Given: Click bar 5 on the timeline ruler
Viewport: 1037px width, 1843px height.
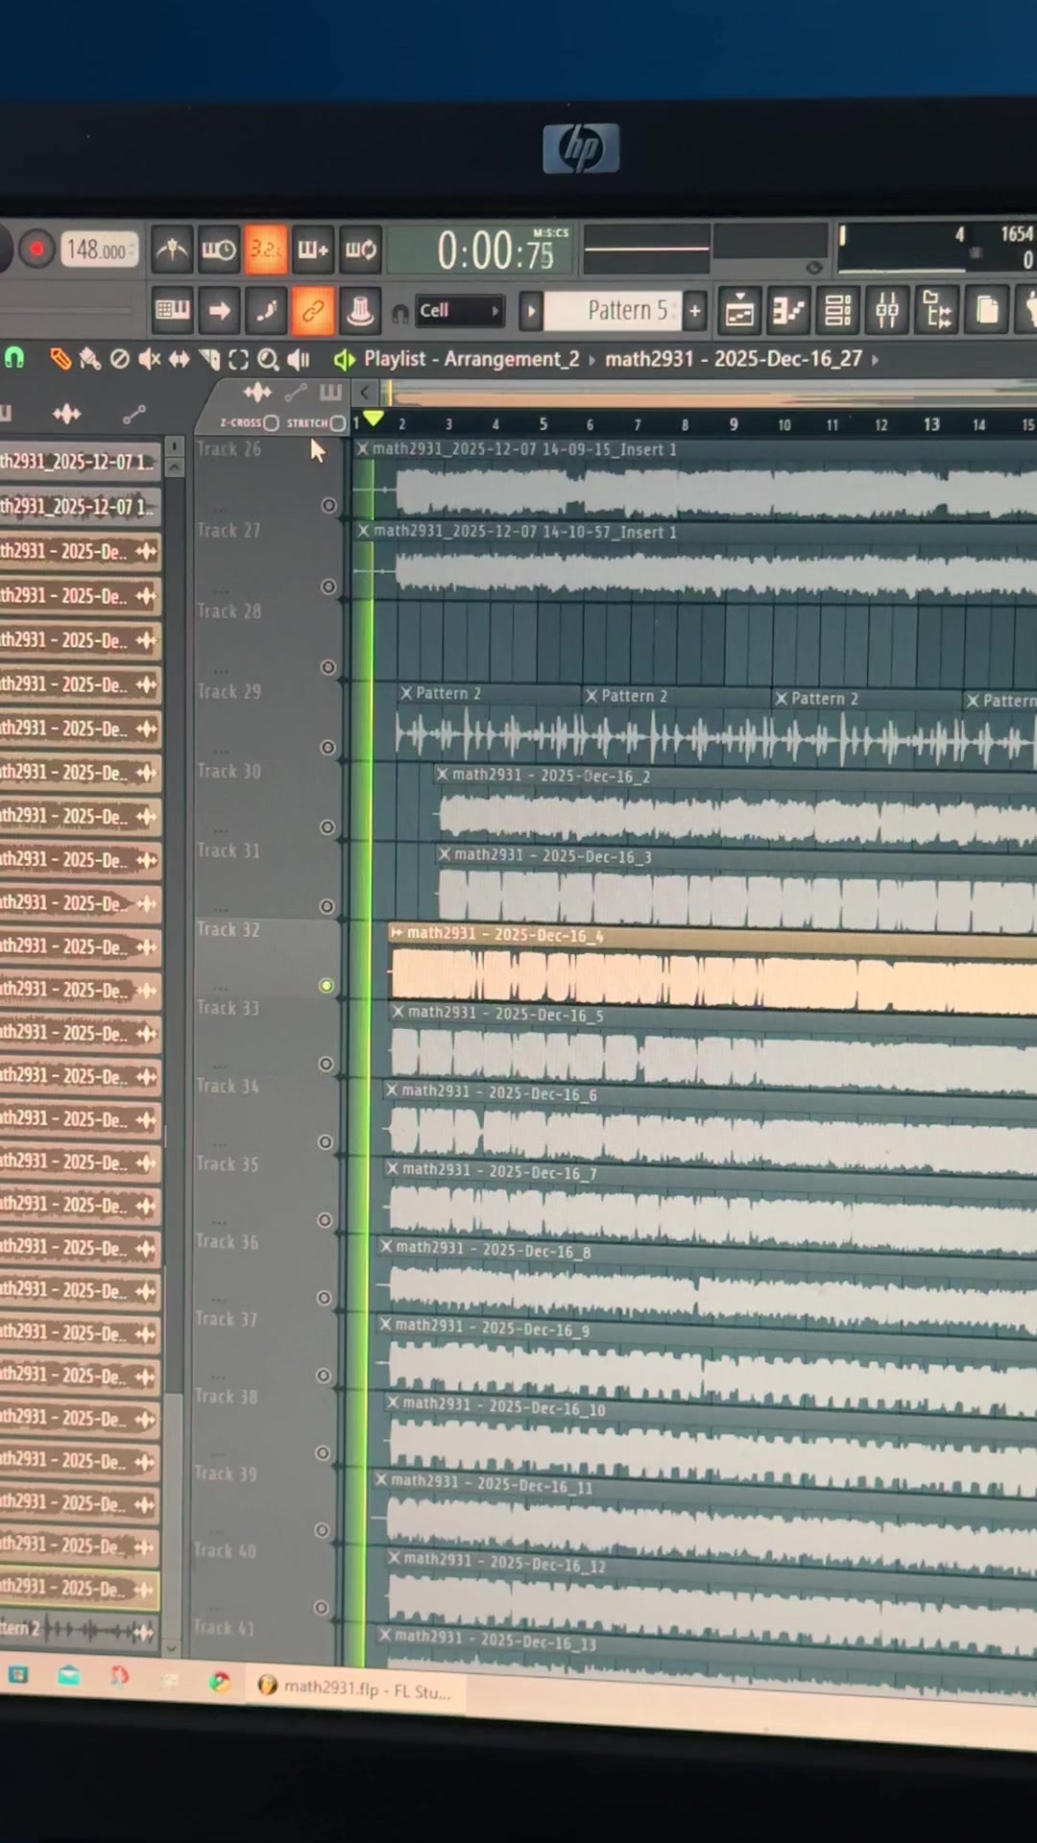Looking at the screenshot, I should (x=543, y=424).
